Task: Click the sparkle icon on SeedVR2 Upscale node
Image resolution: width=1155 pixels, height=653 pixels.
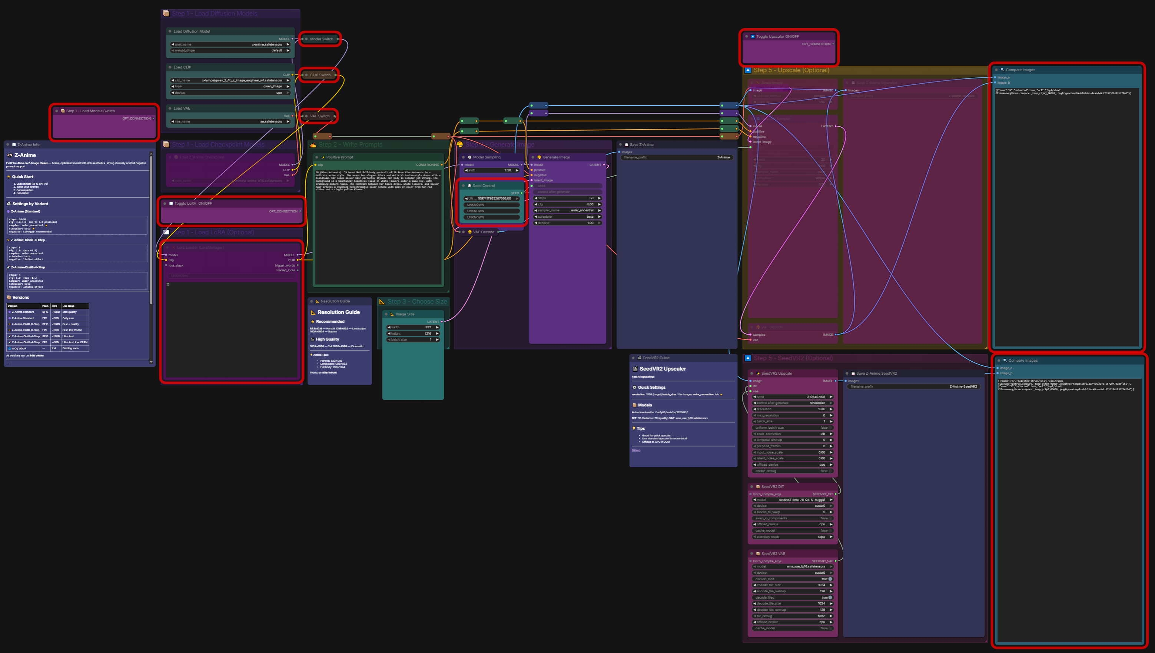Action: tap(758, 374)
